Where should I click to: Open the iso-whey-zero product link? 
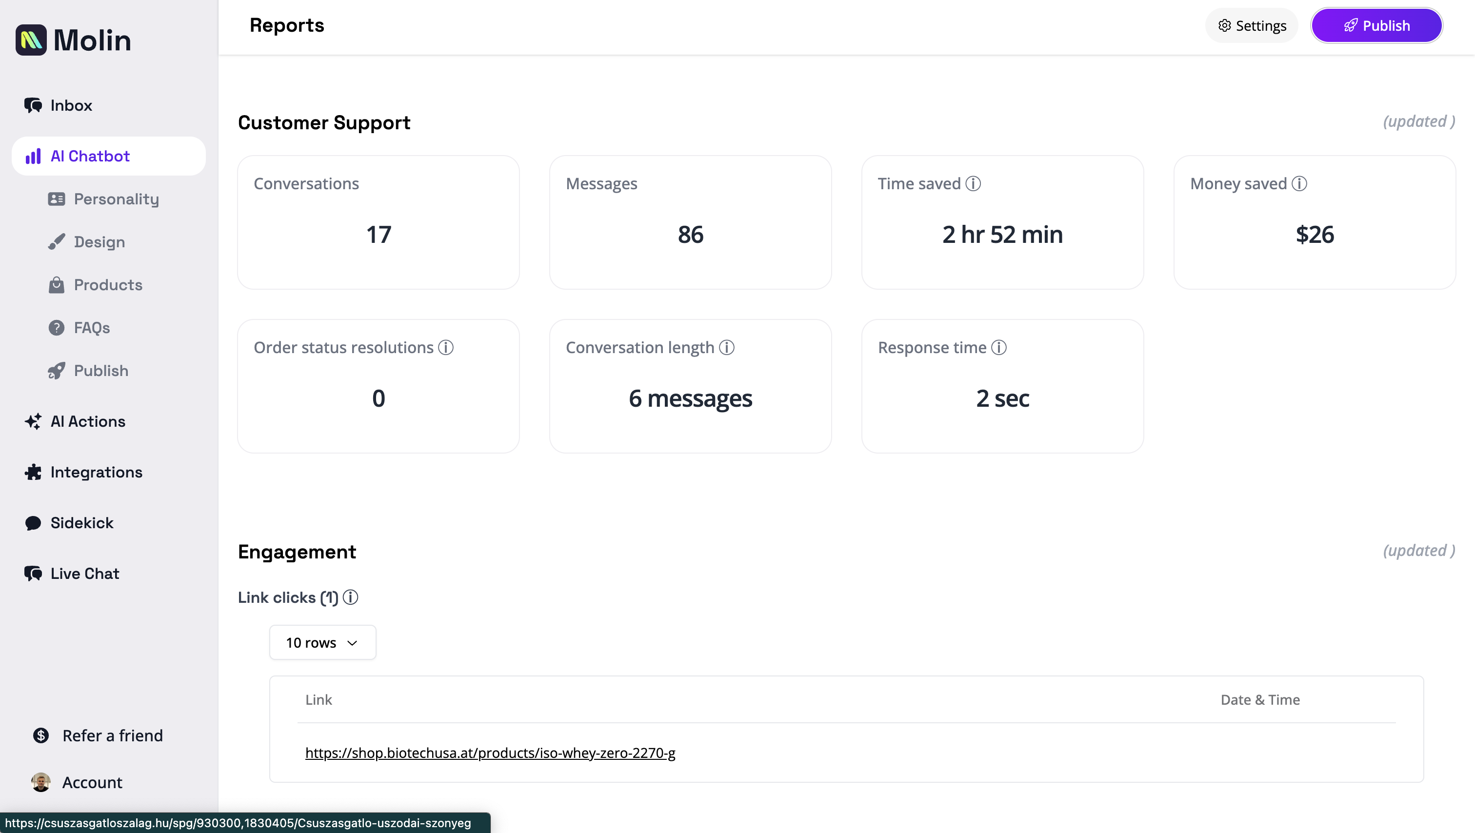coord(490,753)
